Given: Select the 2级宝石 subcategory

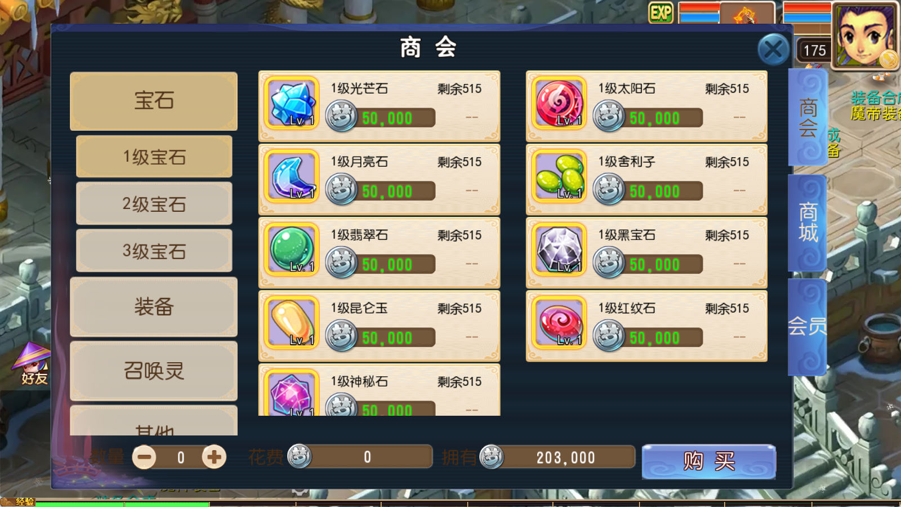Looking at the screenshot, I should 154,204.
